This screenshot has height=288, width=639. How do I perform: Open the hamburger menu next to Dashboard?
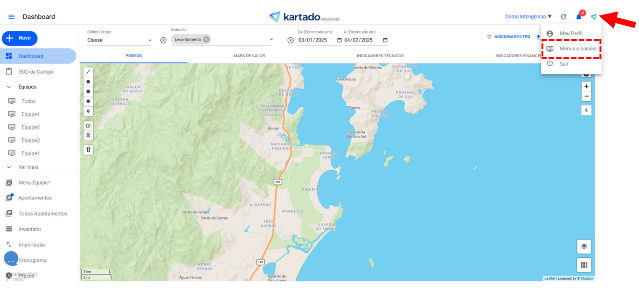coord(12,17)
